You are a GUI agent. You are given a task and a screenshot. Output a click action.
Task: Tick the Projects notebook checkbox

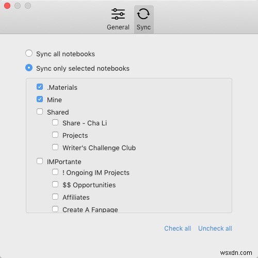[55, 135]
